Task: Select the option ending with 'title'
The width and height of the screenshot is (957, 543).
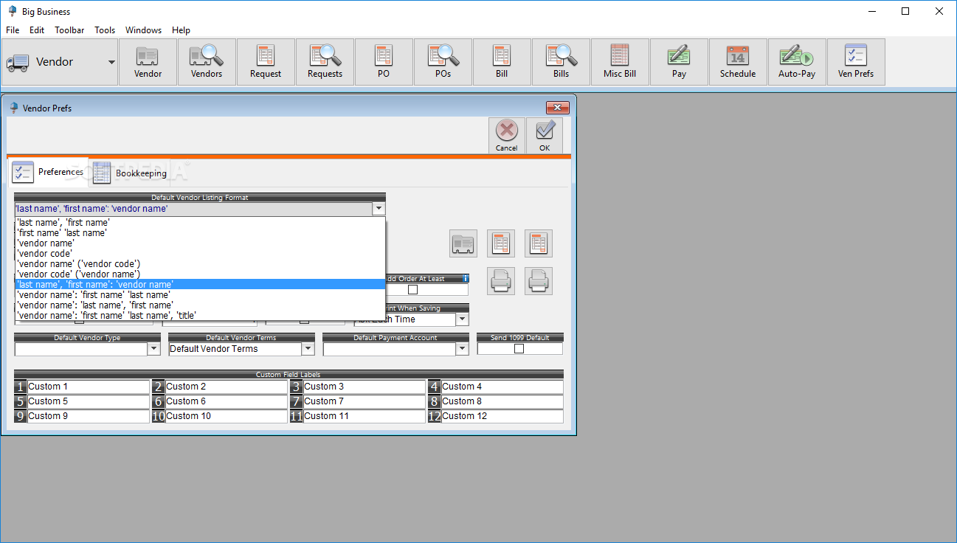Action: [200, 315]
